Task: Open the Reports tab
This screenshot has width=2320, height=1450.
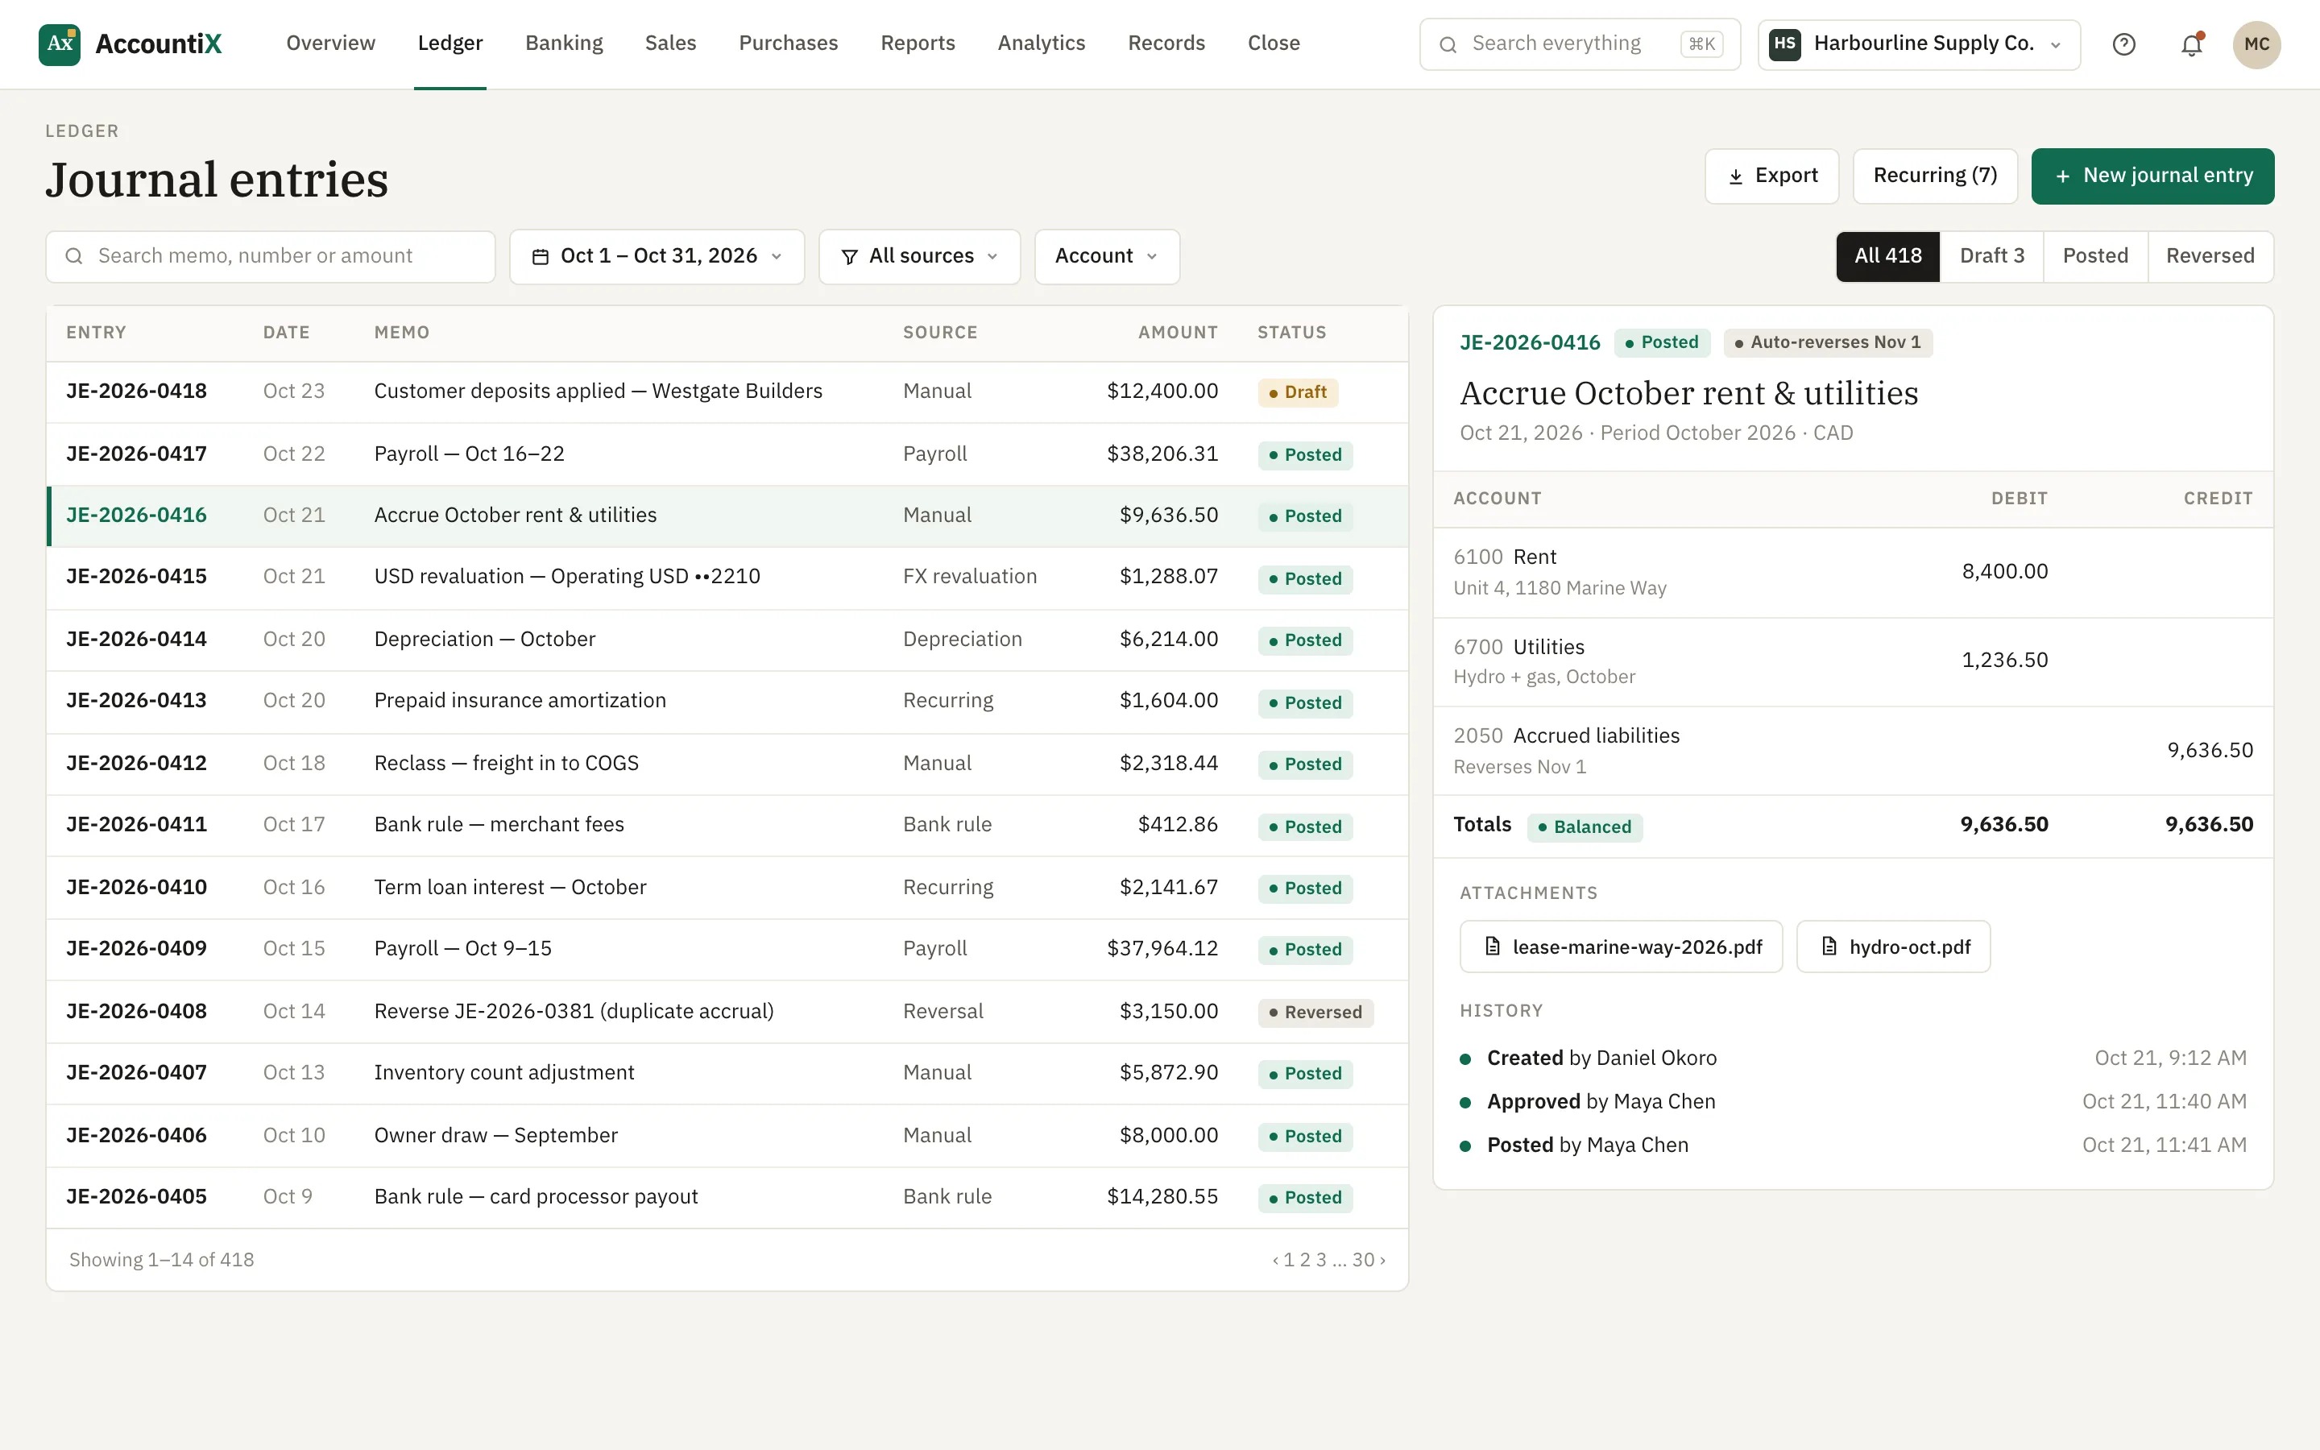Action: coord(918,43)
